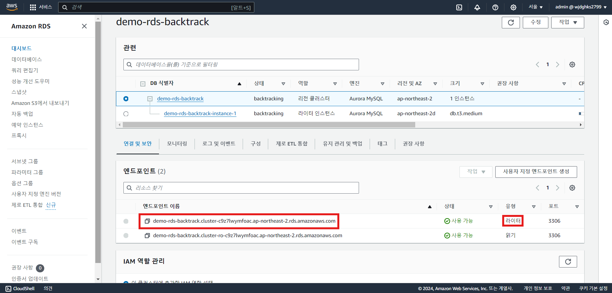Open the admin account dropdown

point(581,7)
